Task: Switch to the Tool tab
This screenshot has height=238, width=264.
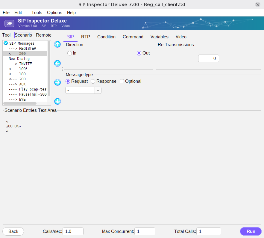Action: [x=6, y=35]
